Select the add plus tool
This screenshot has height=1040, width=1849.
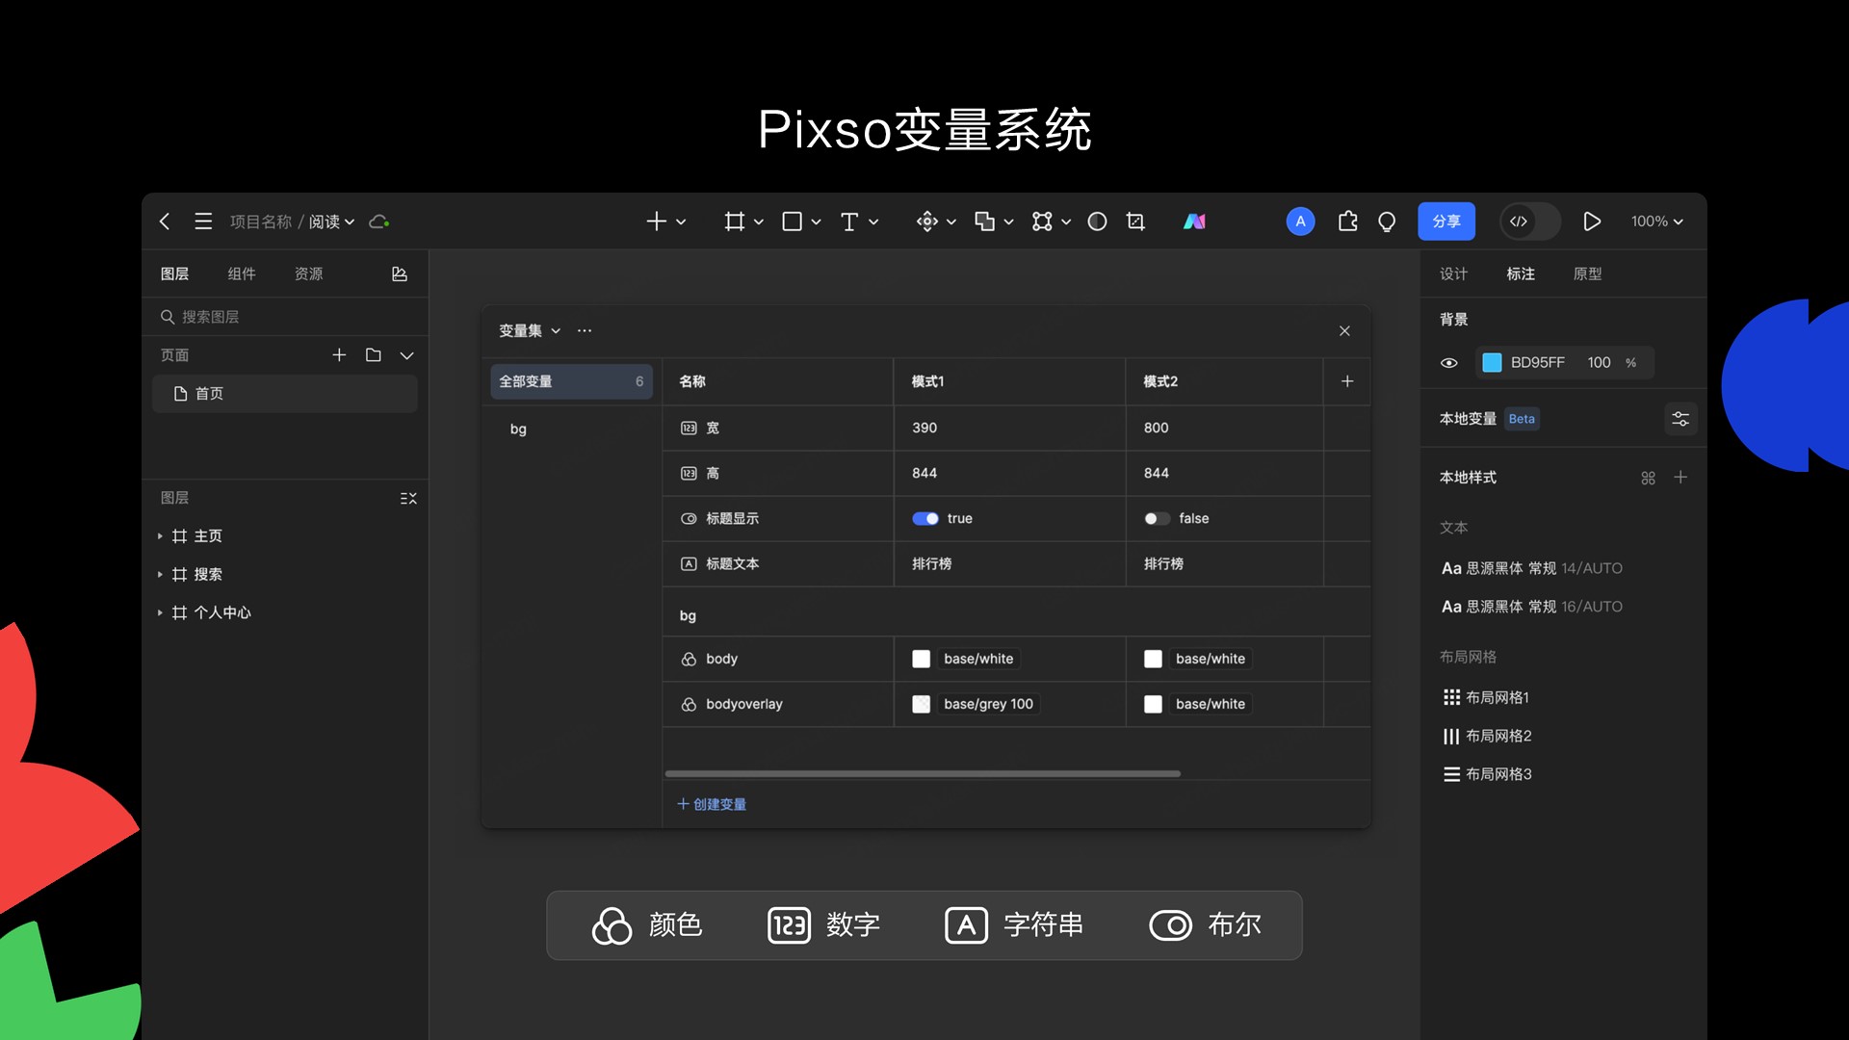[x=656, y=221]
